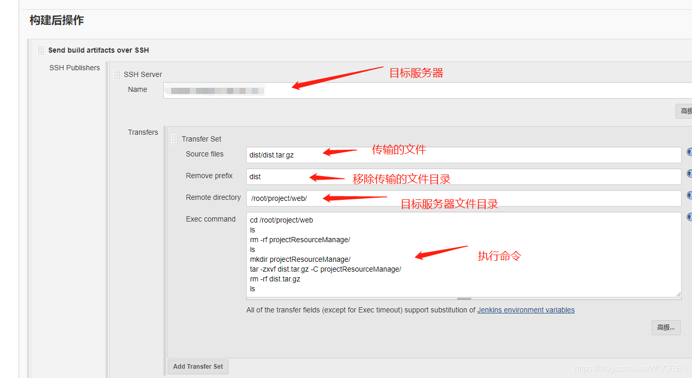The width and height of the screenshot is (692, 378).
Task: Click the line 'tar -zxvf dist.tar.gz -C projectResourceManage/'
Action: point(325,269)
